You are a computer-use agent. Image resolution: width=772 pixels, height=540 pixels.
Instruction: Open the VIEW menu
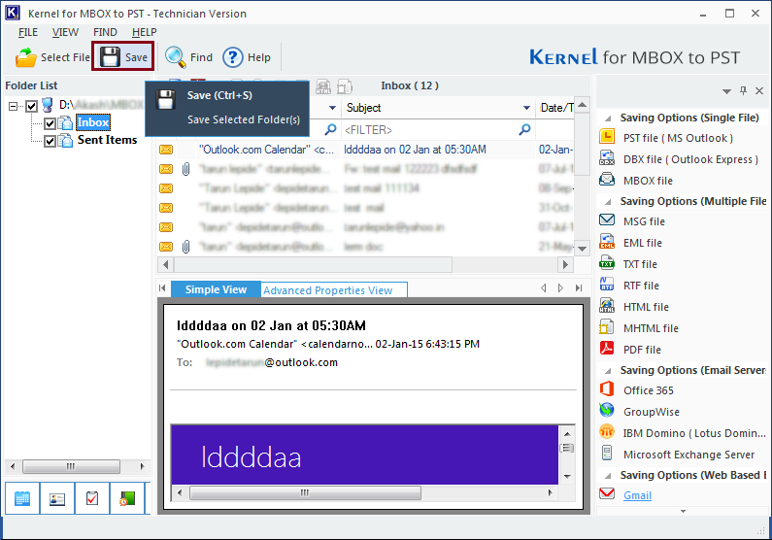(65, 32)
